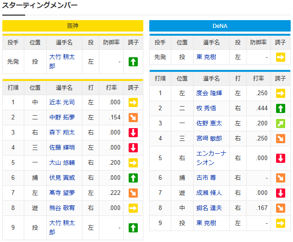Click batting average .222 for 髙寺 望夢
The height and width of the screenshot is (242, 293).
click(115, 193)
